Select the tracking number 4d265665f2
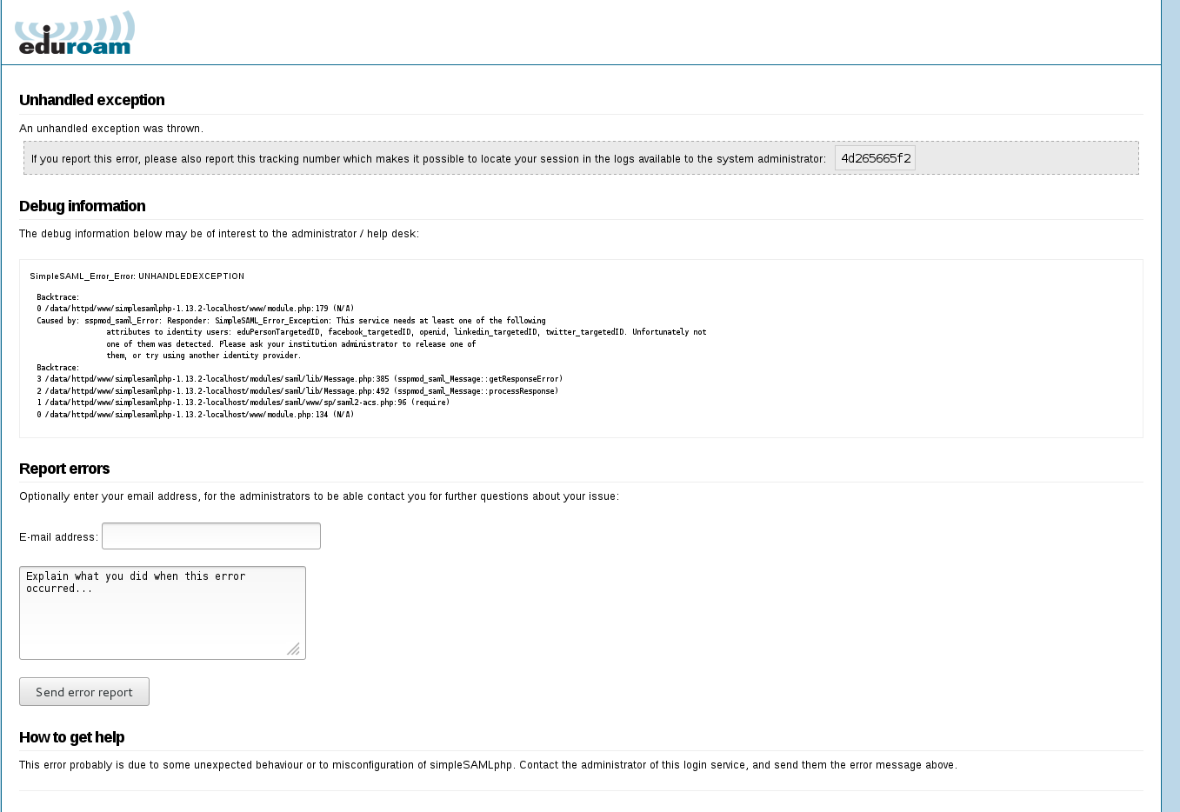The height and width of the screenshot is (812, 1180). [875, 158]
